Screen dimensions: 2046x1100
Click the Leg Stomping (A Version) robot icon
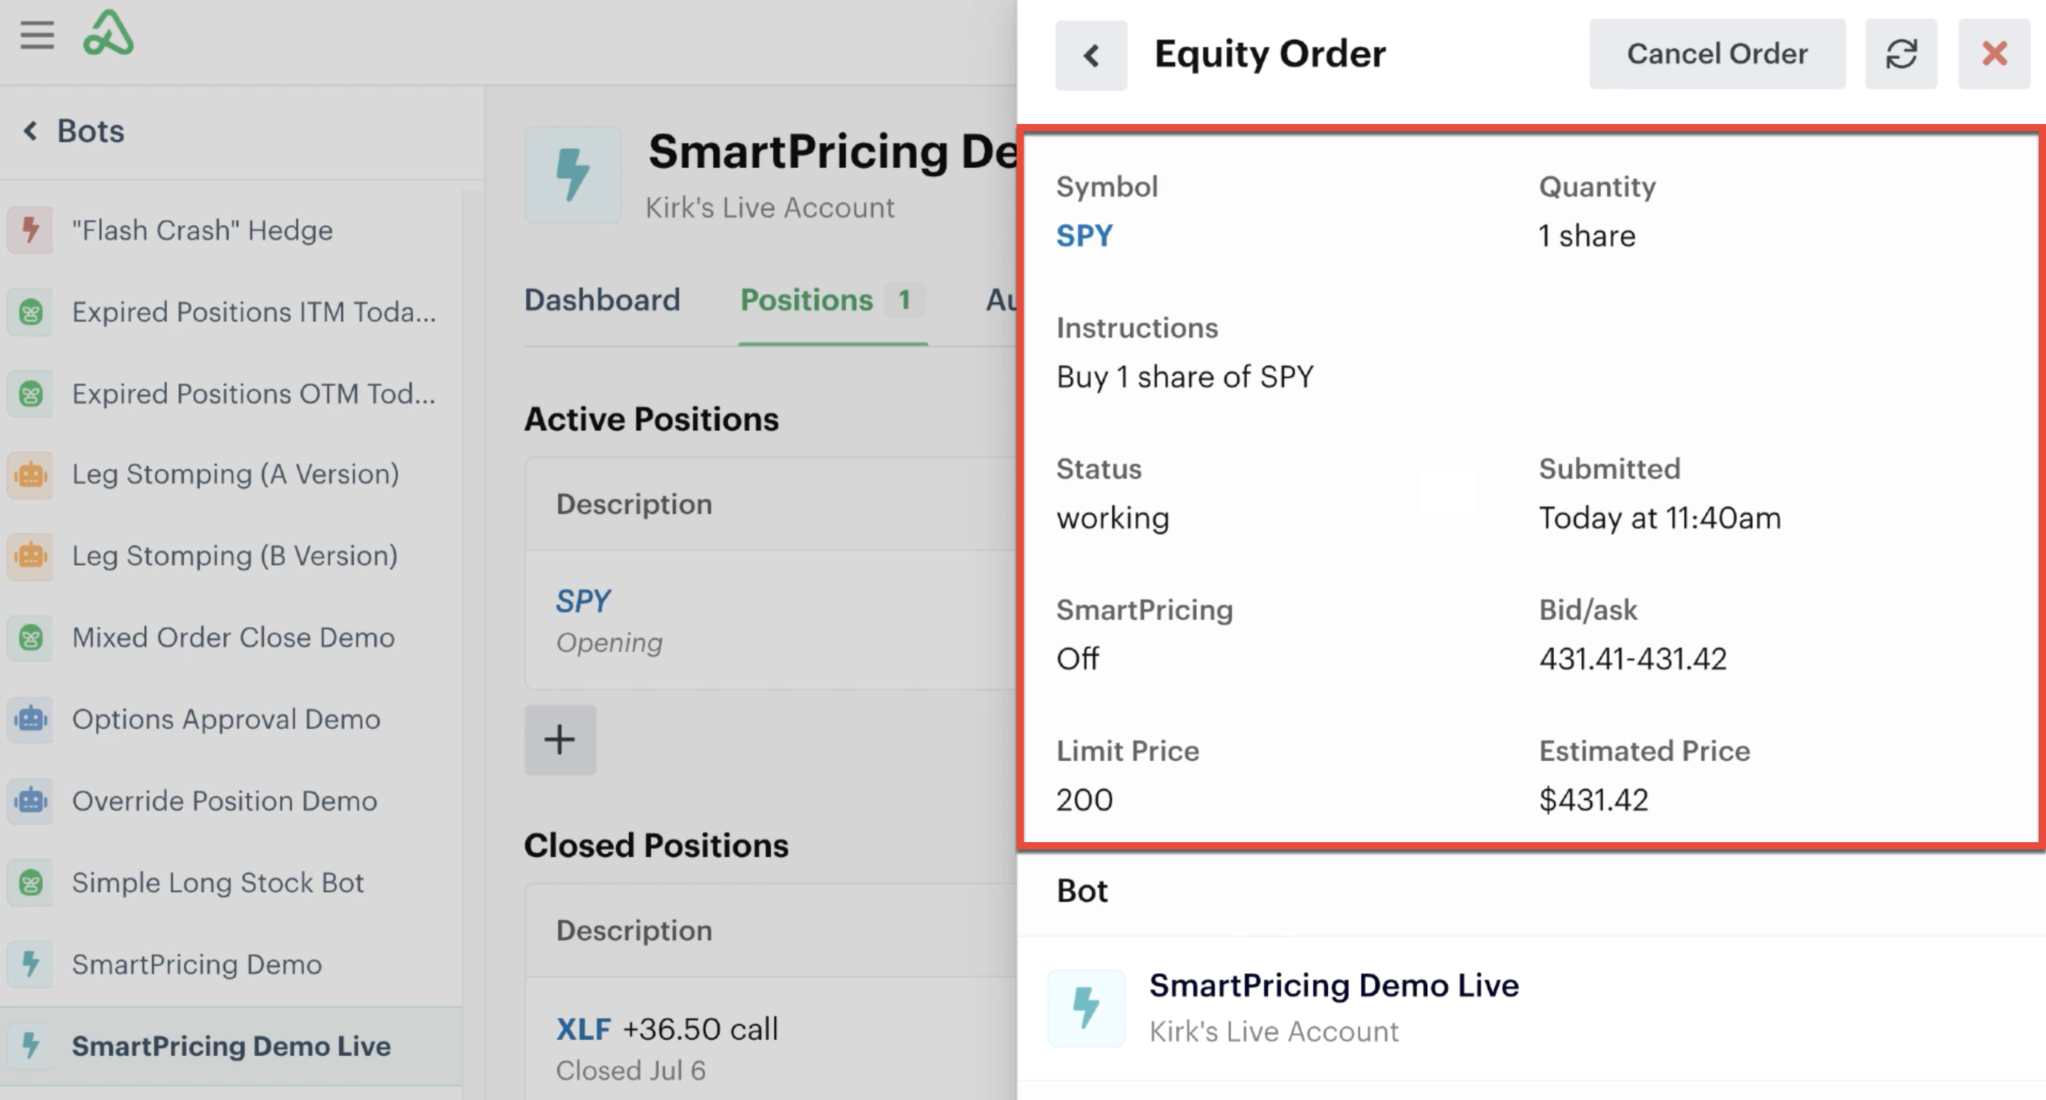(x=31, y=474)
